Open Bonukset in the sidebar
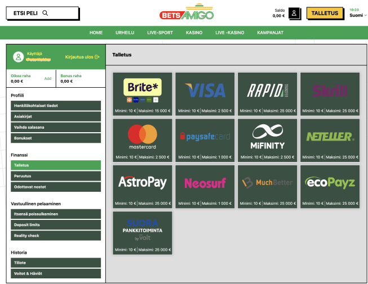368x284 pixels. point(56,138)
